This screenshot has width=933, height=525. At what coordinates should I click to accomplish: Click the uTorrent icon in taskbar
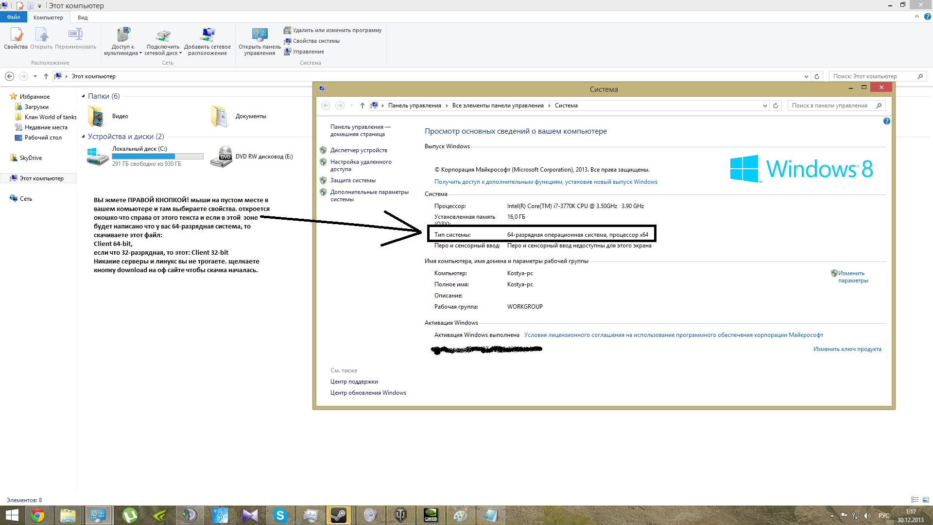click(x=130, y=515)
